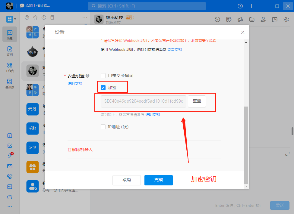Open the mail envelope sidebar icon
Image resolution: width=294 pixels, height=214 pixels.
pyautogui.click(x=10, y=166)
